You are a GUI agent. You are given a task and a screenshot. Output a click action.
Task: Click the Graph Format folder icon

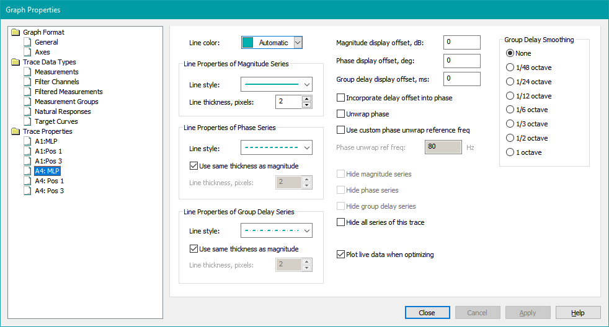(16, 32)
